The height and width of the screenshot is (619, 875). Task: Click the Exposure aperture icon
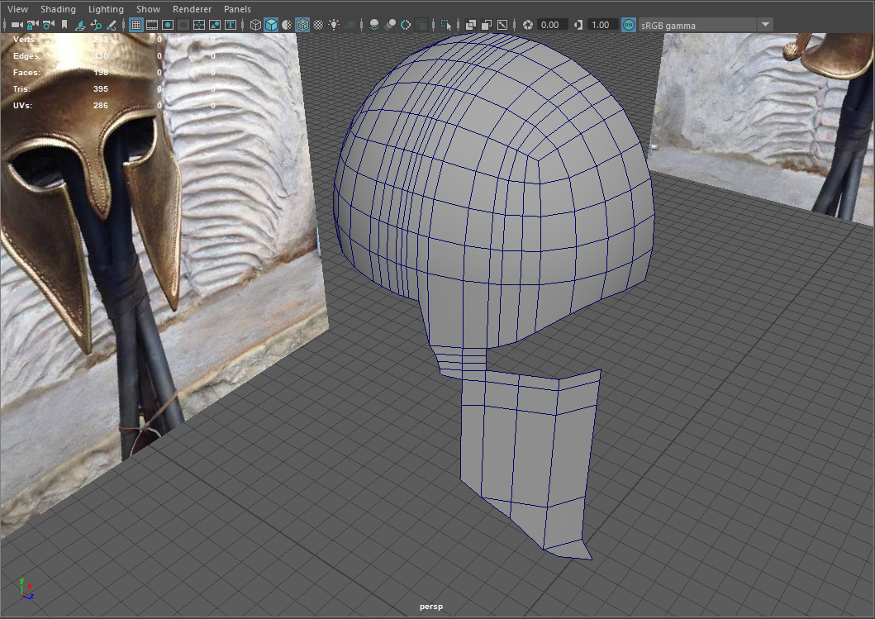tap(527, 25)
